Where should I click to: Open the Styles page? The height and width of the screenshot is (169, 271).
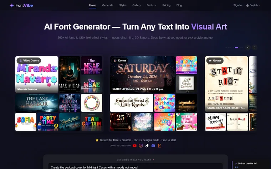[123, 5]
